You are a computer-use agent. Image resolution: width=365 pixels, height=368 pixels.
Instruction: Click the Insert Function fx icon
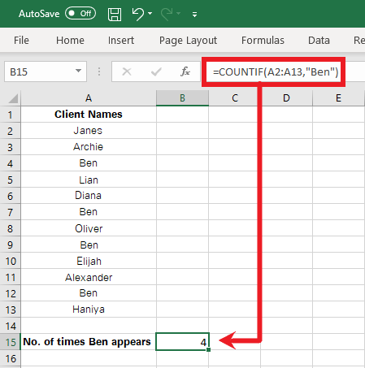[185, 71]
